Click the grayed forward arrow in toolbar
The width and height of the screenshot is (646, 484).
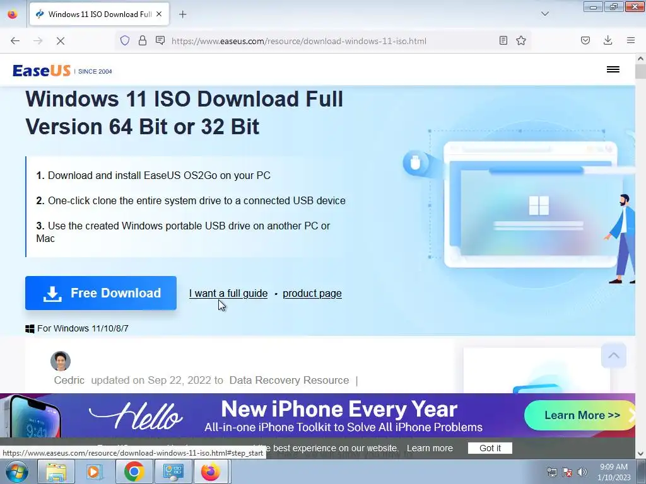point(38,41)
